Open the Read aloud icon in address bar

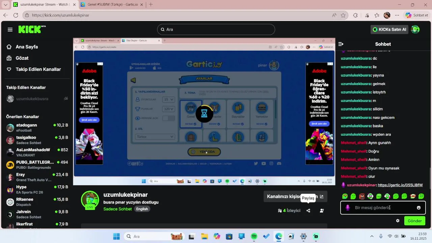334,15
